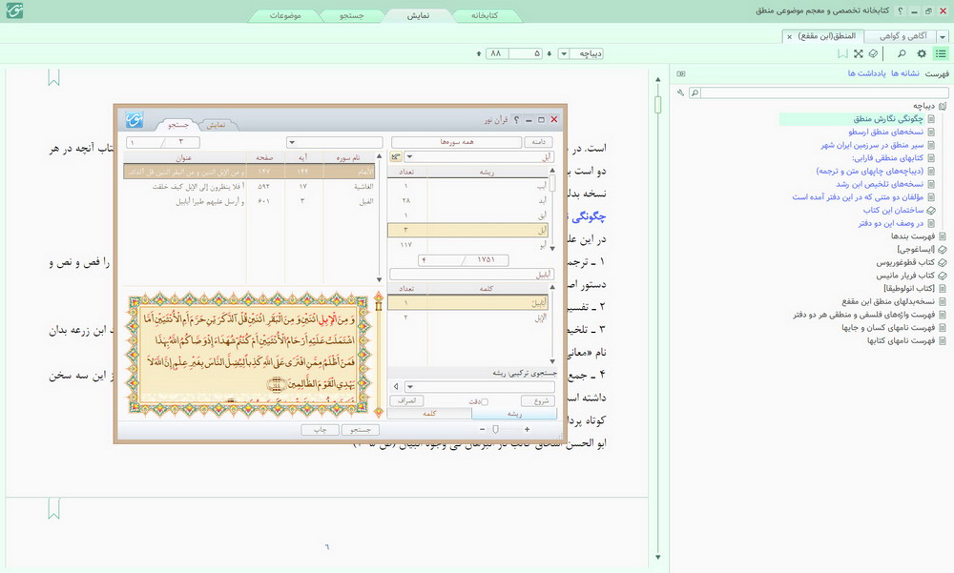This screenshot has width=954, height=573.
Task: Select the الغاشیة result row
Action: (249, 187)
